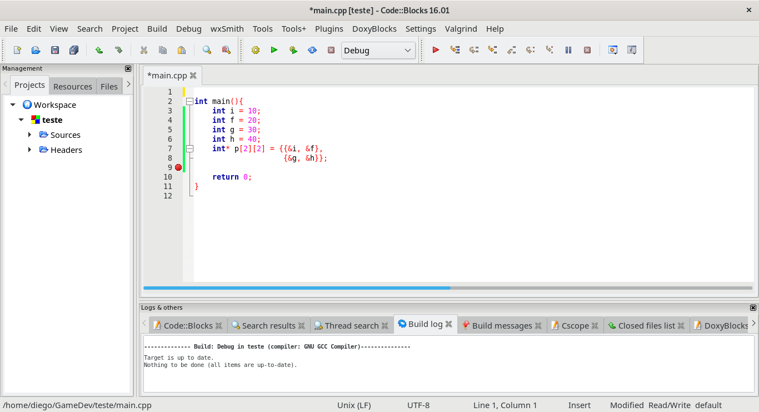Copy selection using the toolbar icon
Viewport: 759px width, 412px height.
click(163, 50)
